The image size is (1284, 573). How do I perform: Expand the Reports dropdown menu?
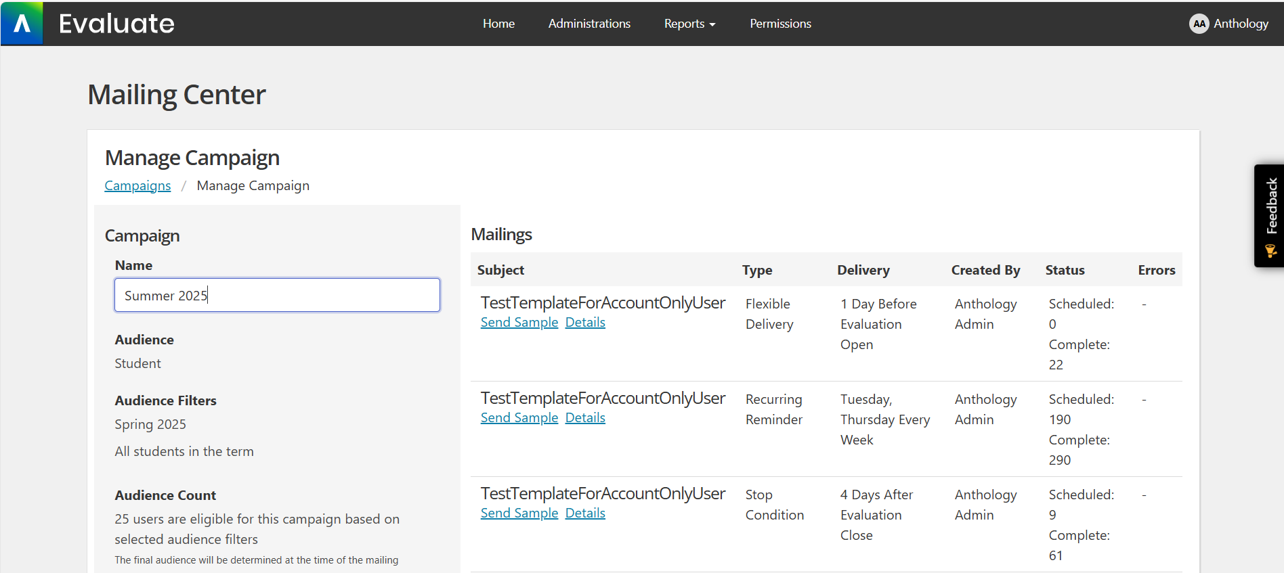point(689,24)
